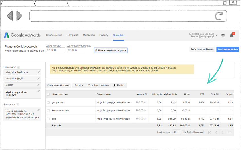Click Dodaj słowa kluczowe button
The height and width of the screenshot is (150, 241).
click(x=59, y=85)
